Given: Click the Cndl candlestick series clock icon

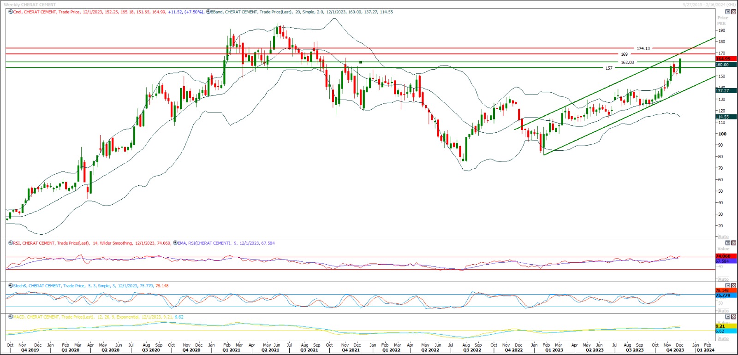Looking at the screenshot, I should [10, 12].
